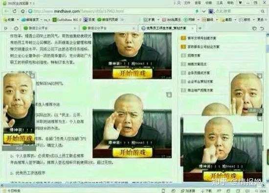Click the shirt skin icon in title bar

240,3
